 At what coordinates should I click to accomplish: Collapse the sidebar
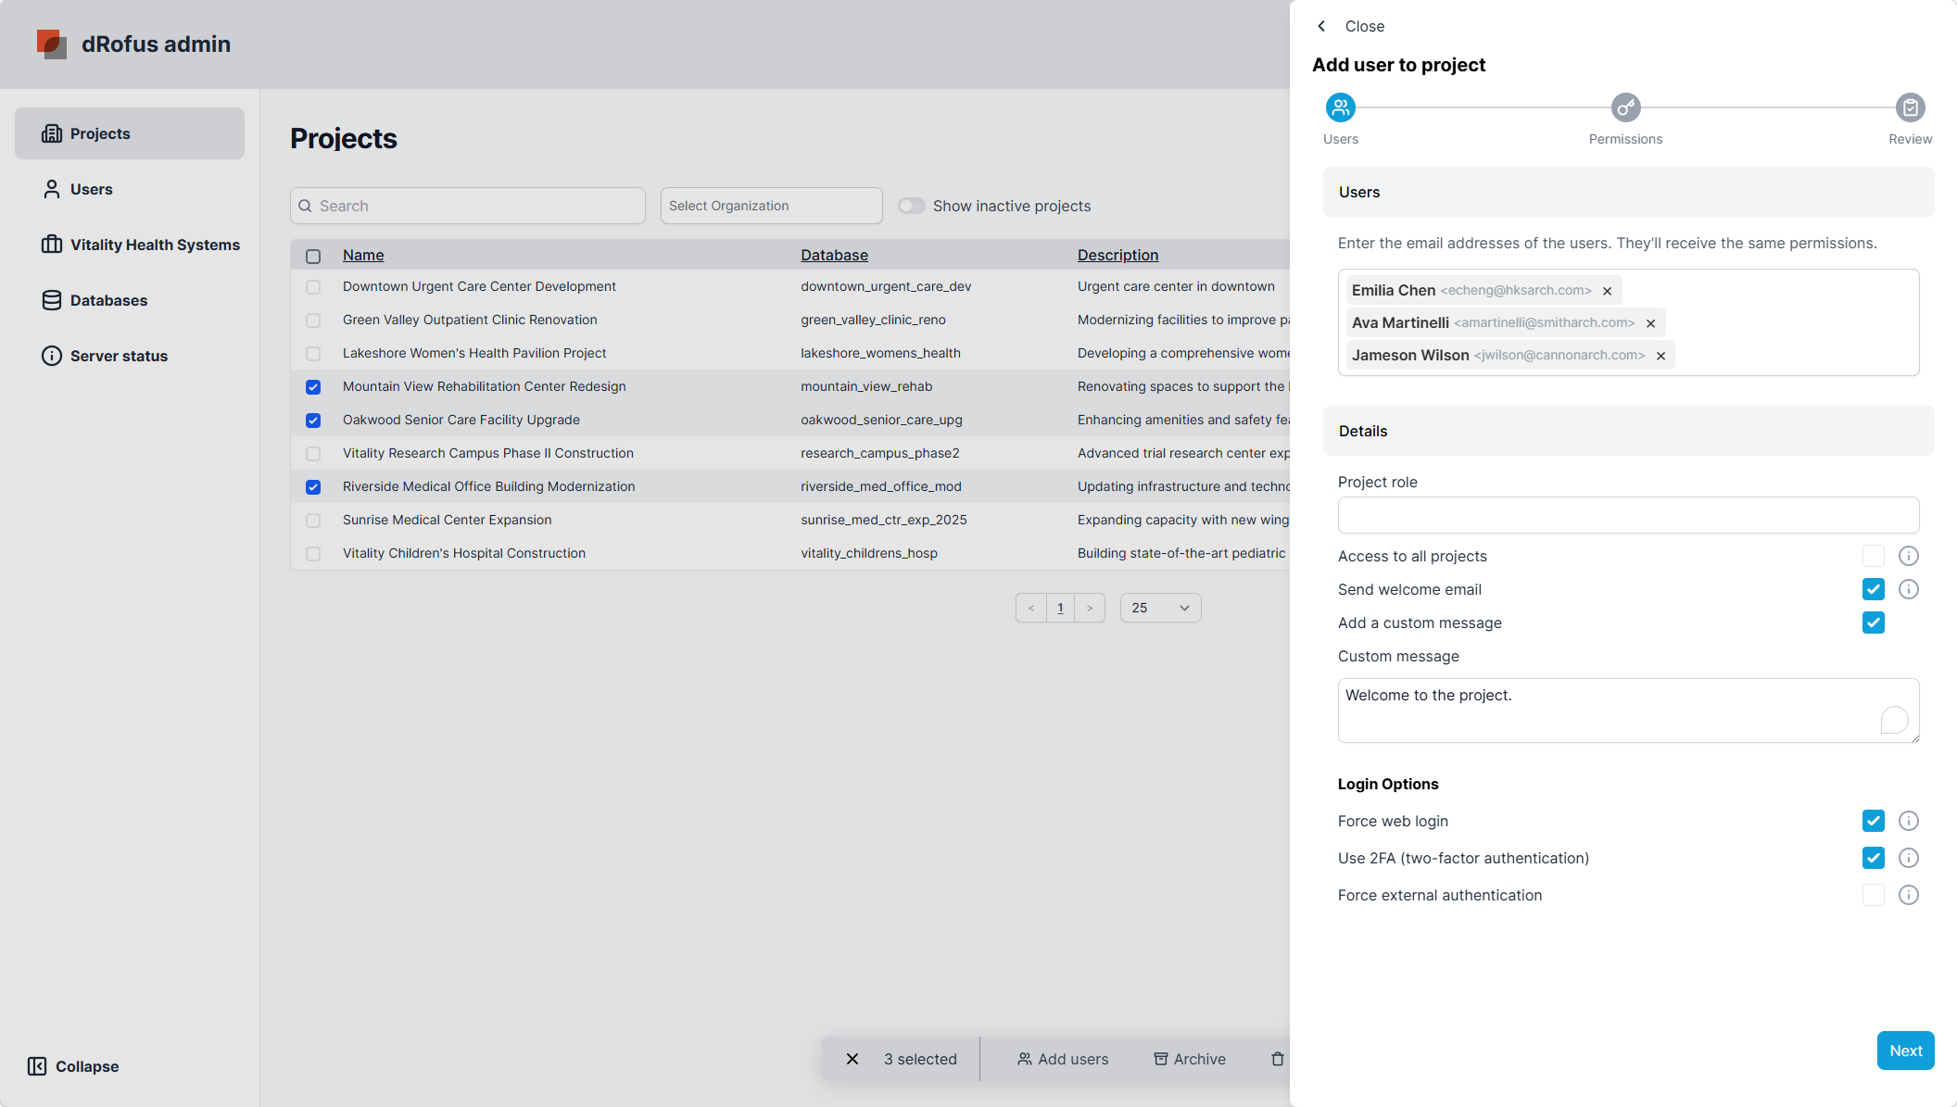73,1066
